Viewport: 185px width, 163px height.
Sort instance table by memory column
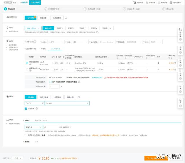click(63, 57)
